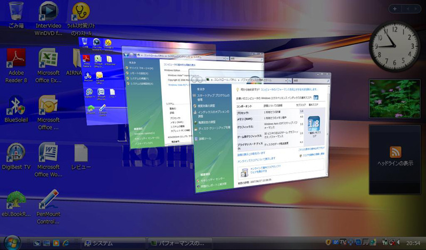
Task: Click the 1.8 base score badge
Action: click(314, 124)
